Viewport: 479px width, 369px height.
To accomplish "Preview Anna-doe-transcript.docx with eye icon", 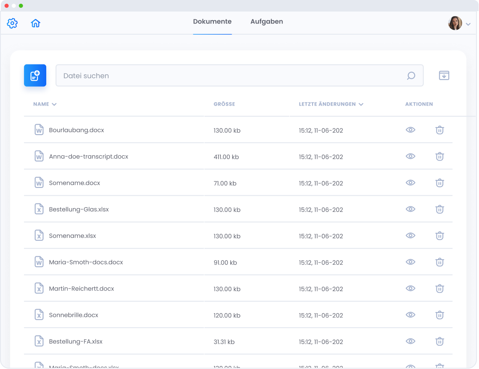I will [410, 156].
